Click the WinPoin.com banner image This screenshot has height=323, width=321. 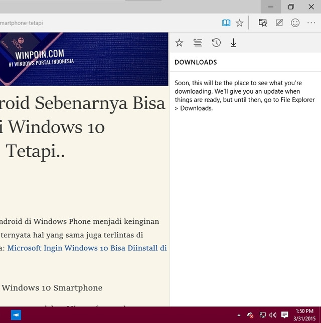(84, 59)
